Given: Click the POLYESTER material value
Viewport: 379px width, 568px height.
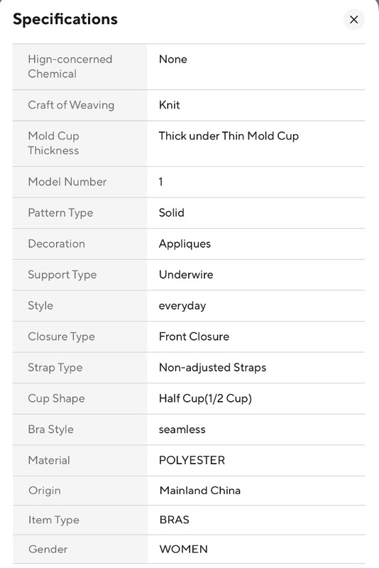Looking at the screenshot, I should [x=192, y=460].
